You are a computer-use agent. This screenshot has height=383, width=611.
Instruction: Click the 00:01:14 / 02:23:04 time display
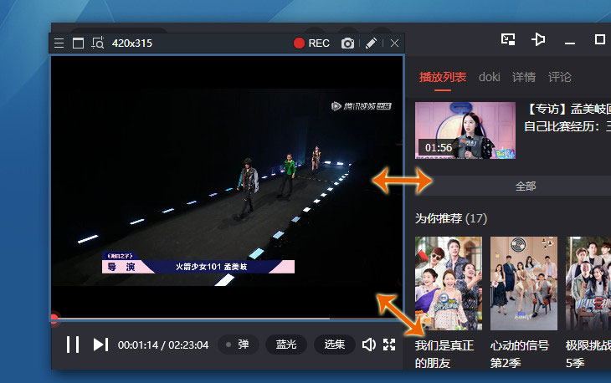point(163,345)
